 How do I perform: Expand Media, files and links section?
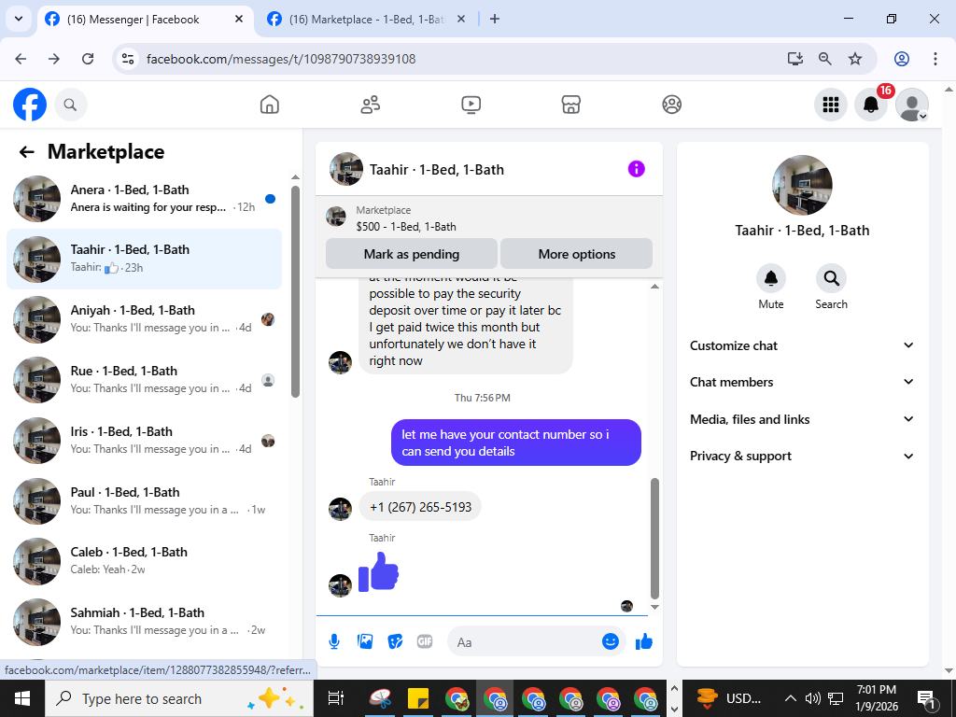pyautogui.click(x=802, y=419)
